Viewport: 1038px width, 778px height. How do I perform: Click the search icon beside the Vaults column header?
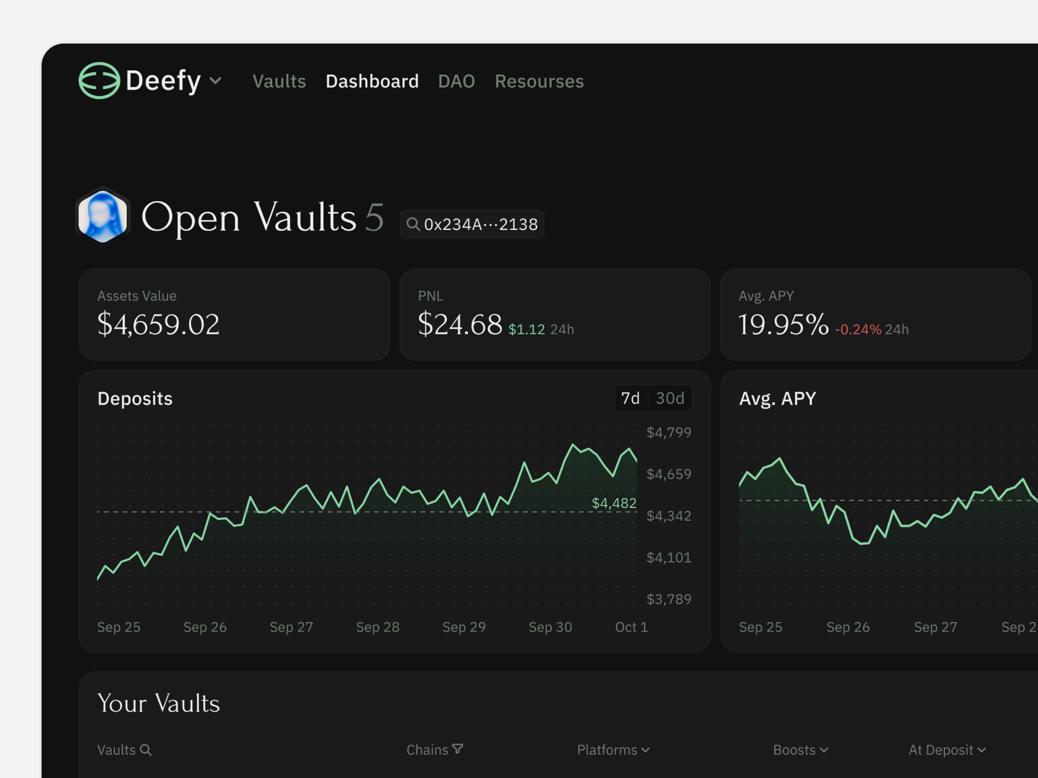point(146,750)
